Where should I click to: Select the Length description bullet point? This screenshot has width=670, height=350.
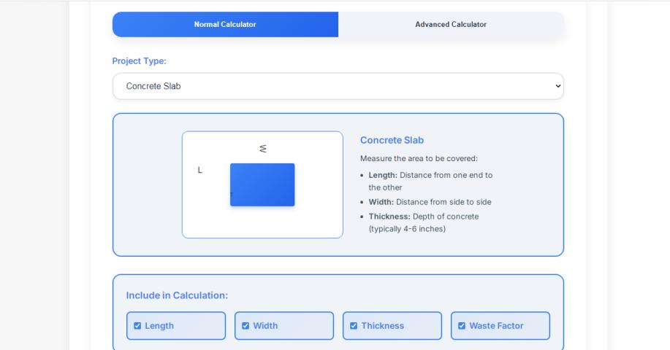(430, 181)
